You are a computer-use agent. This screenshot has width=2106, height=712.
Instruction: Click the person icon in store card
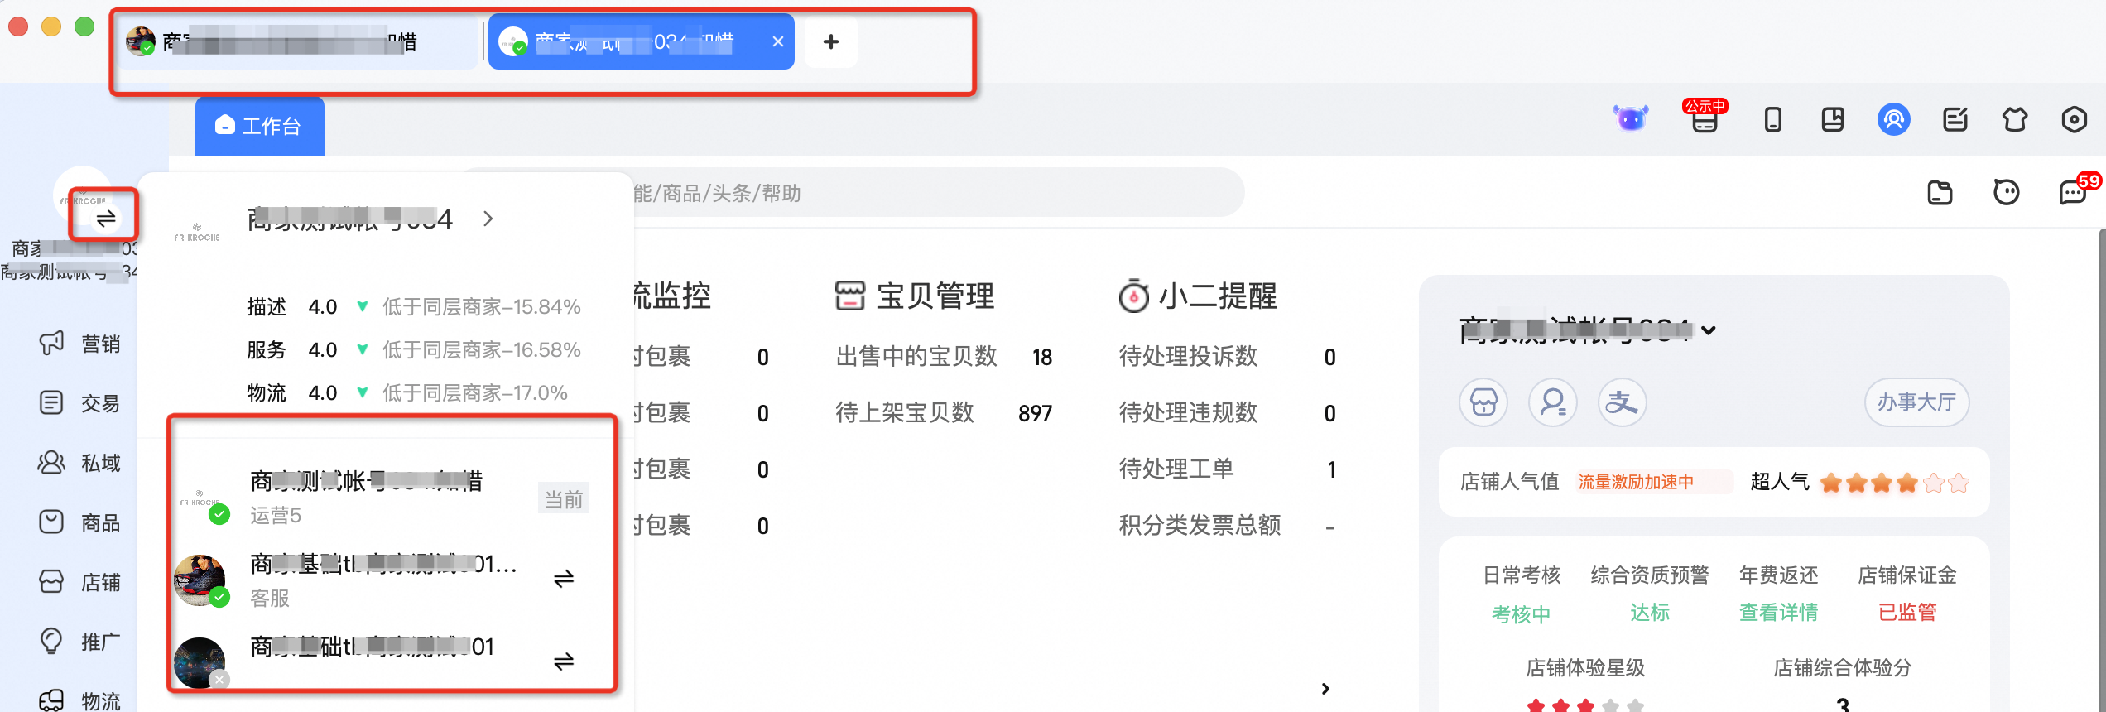point(1553,403)
